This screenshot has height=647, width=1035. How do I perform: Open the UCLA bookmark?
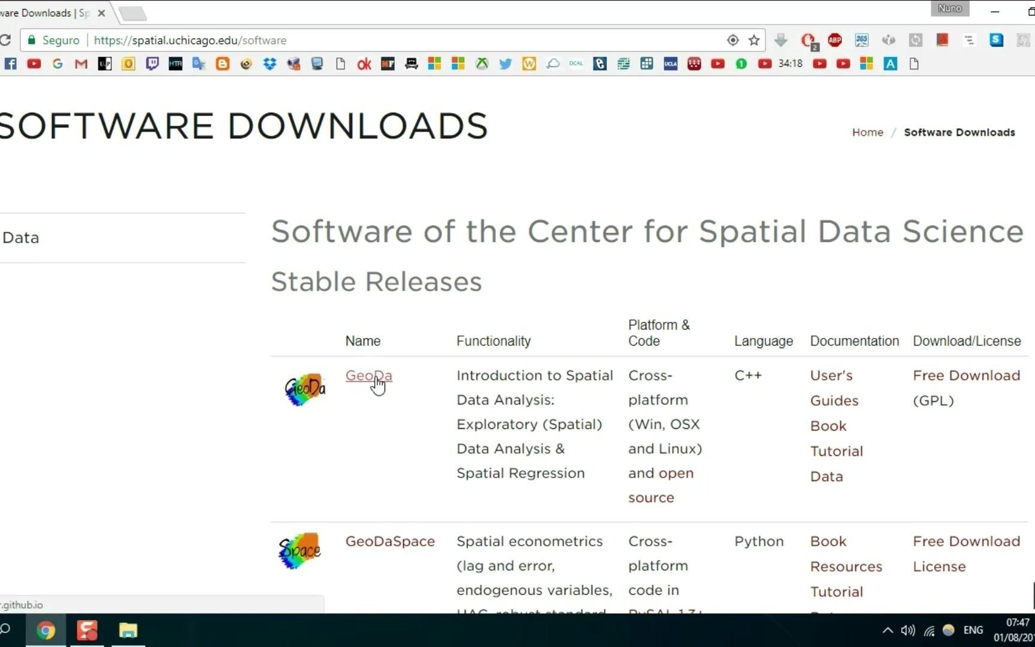pos(670,64)
